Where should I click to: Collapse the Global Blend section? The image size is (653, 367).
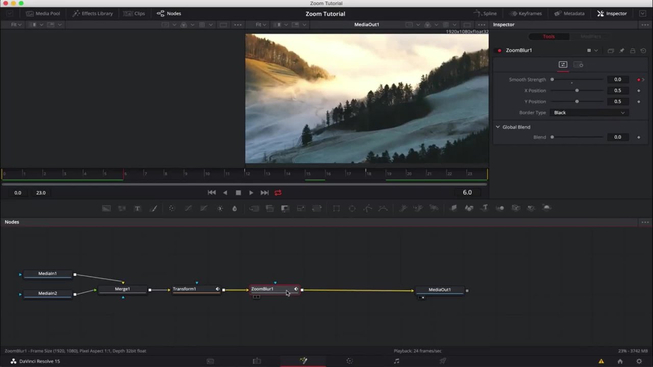click(x=498, y=127)
